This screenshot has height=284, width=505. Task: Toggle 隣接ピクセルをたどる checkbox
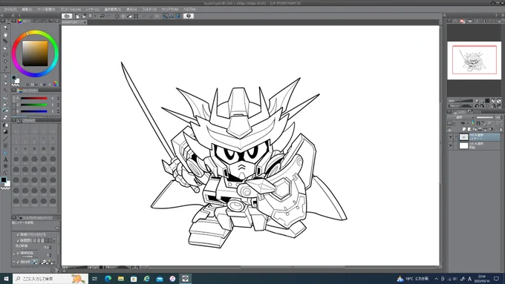click(x=18, y=234)
